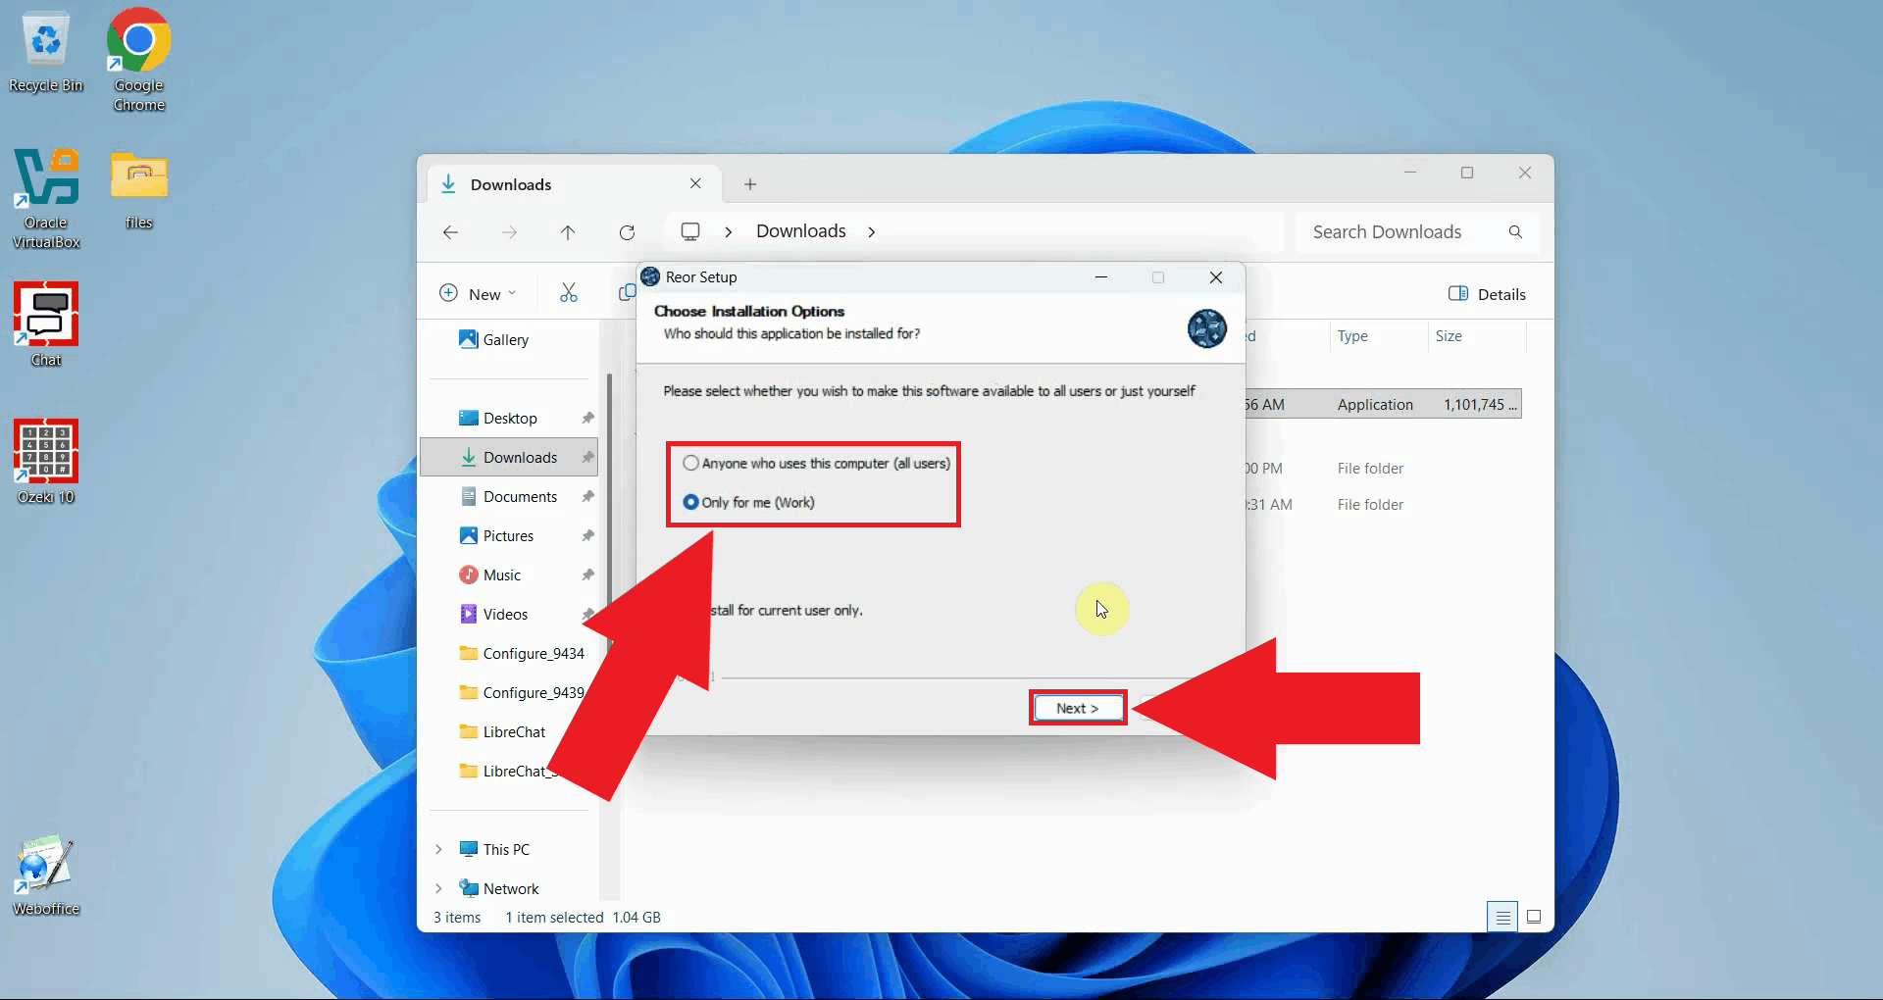The width and height of the screenshot is (1883, 1000).
Task: Open Videos in navigation pane
Action: (x=493, y=614)
